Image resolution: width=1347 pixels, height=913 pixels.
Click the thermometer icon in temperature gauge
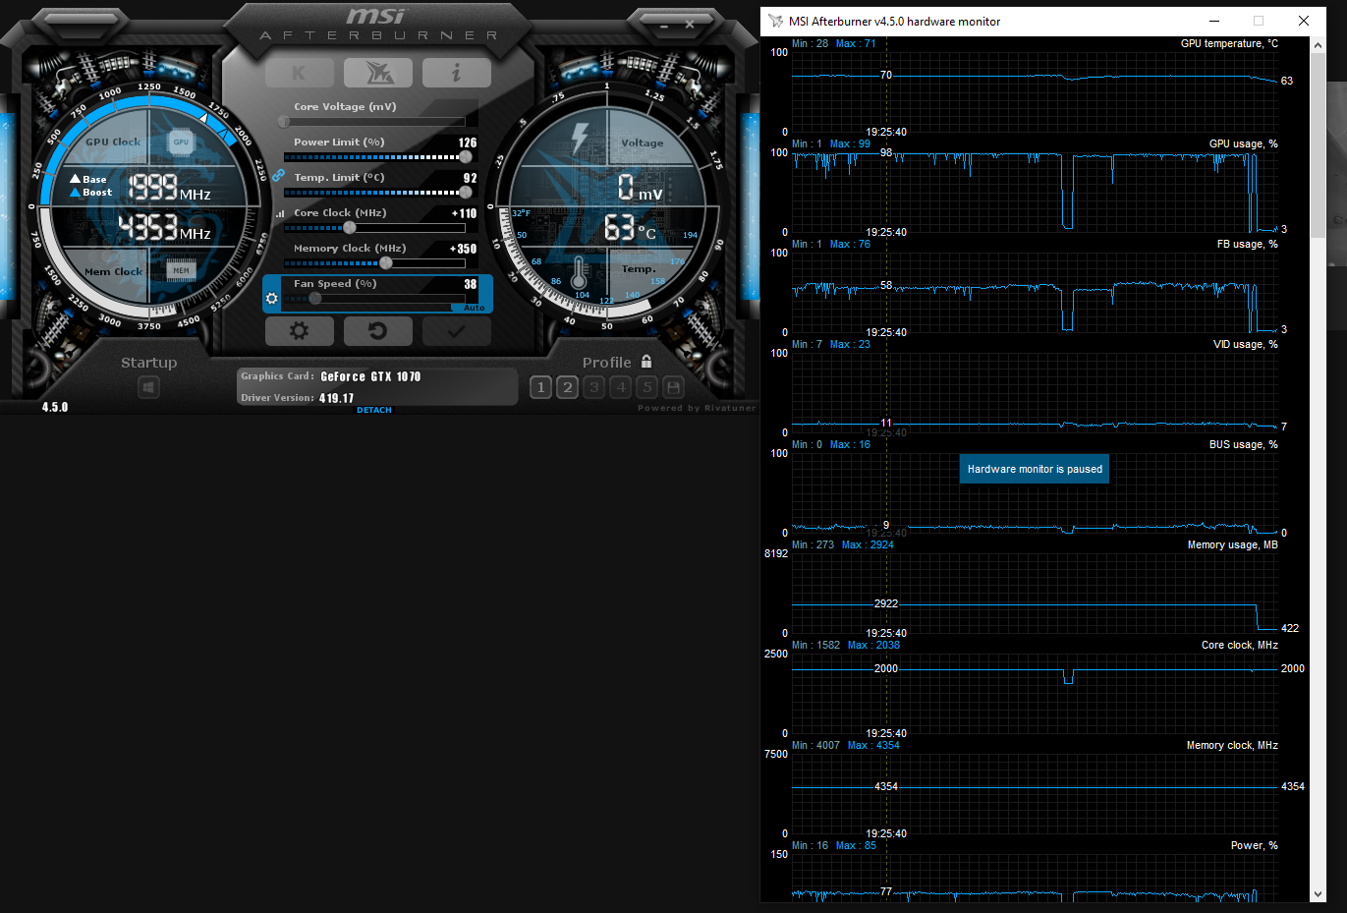click(579, 273)
